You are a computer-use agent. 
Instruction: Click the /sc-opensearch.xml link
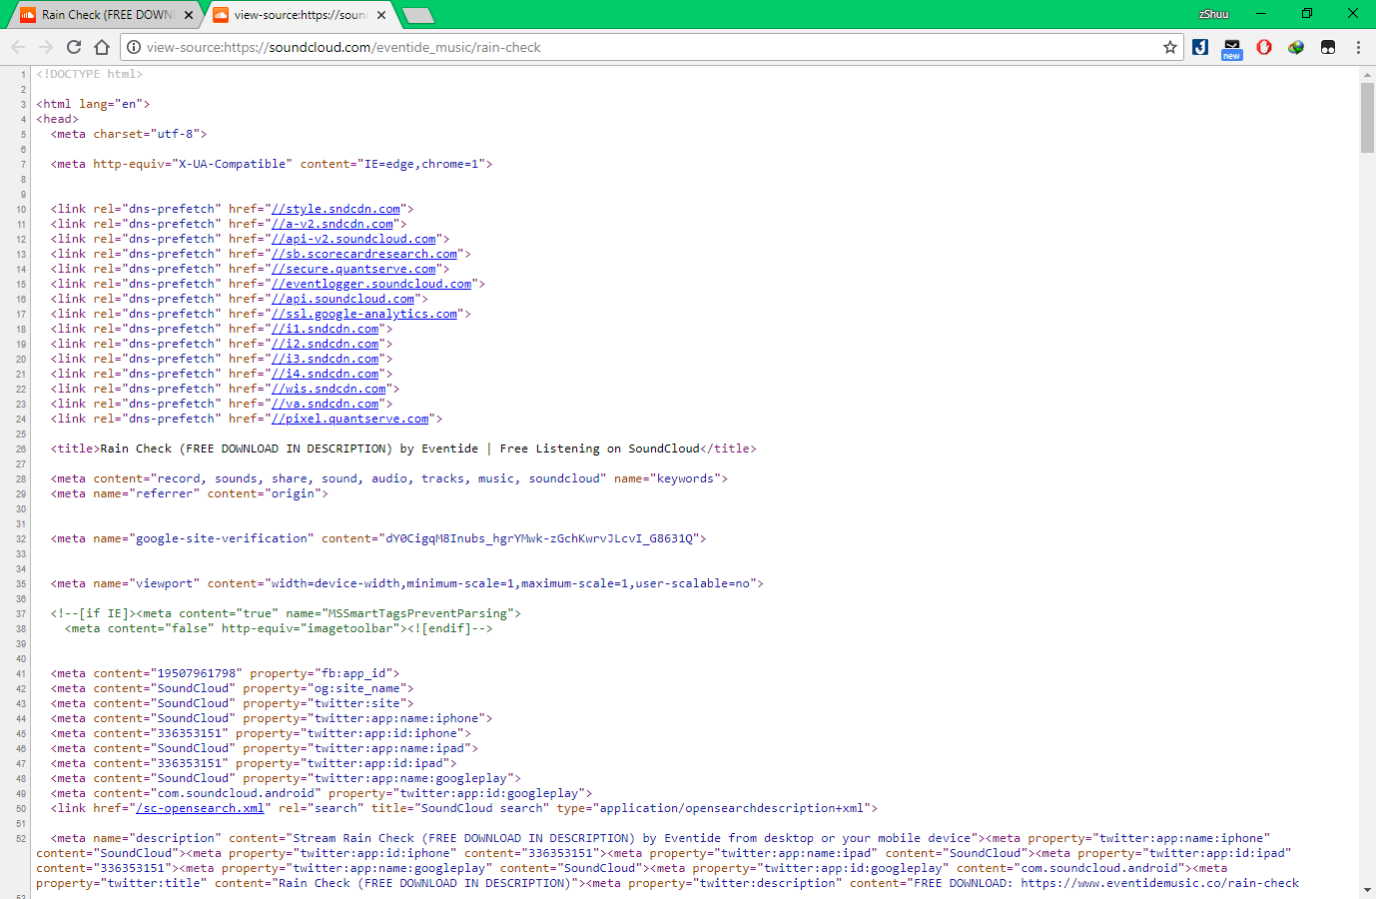pyautogui.click(x=200, y=808)
